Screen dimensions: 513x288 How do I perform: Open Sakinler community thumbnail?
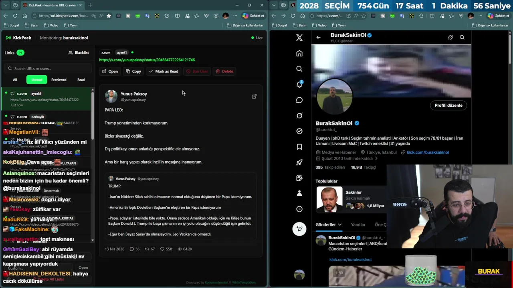[x=329, y=199]
